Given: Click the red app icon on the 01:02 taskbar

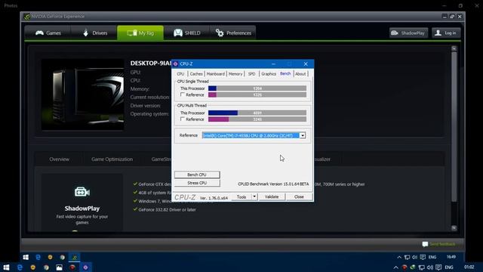Looking at the screenshot, I should pyautogui.click(x=72, y=267).
